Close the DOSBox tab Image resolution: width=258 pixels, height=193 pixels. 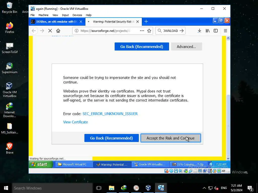81,22
